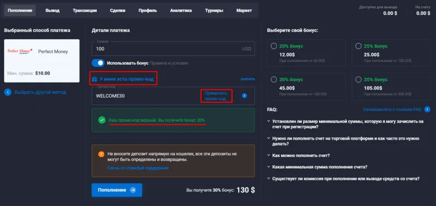Click the Perfect Money logo
Screen dimensions: 436x206
[x=20, y=51]
